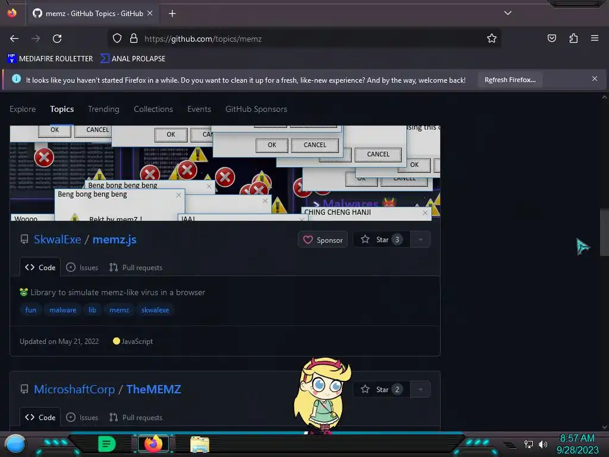This screenshot has height=457, width=609.
Task: Open the Collections tab
Action: coord(153,109)
